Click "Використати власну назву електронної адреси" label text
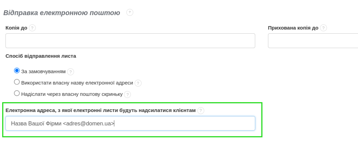Screen dimensions: 358x145 (77, 83)
